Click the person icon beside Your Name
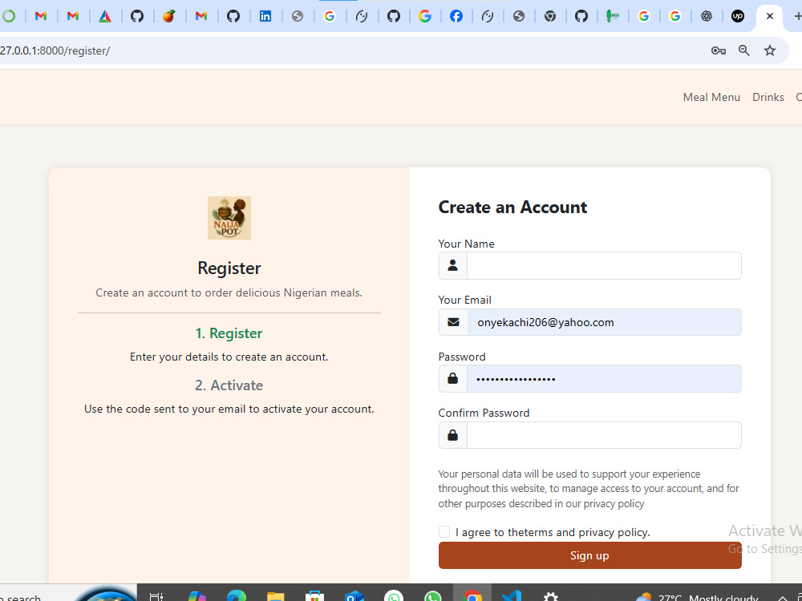 452,266
